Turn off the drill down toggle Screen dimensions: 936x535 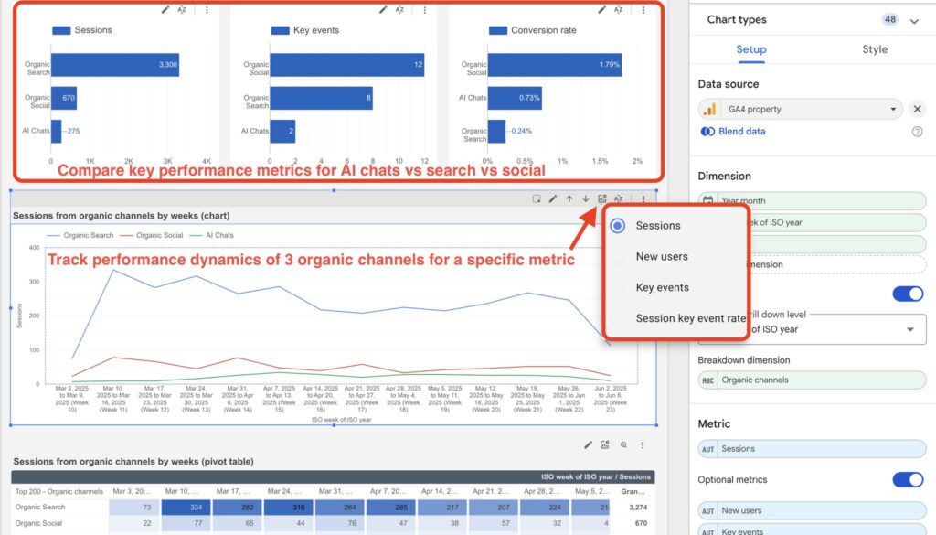pos(907,294)
